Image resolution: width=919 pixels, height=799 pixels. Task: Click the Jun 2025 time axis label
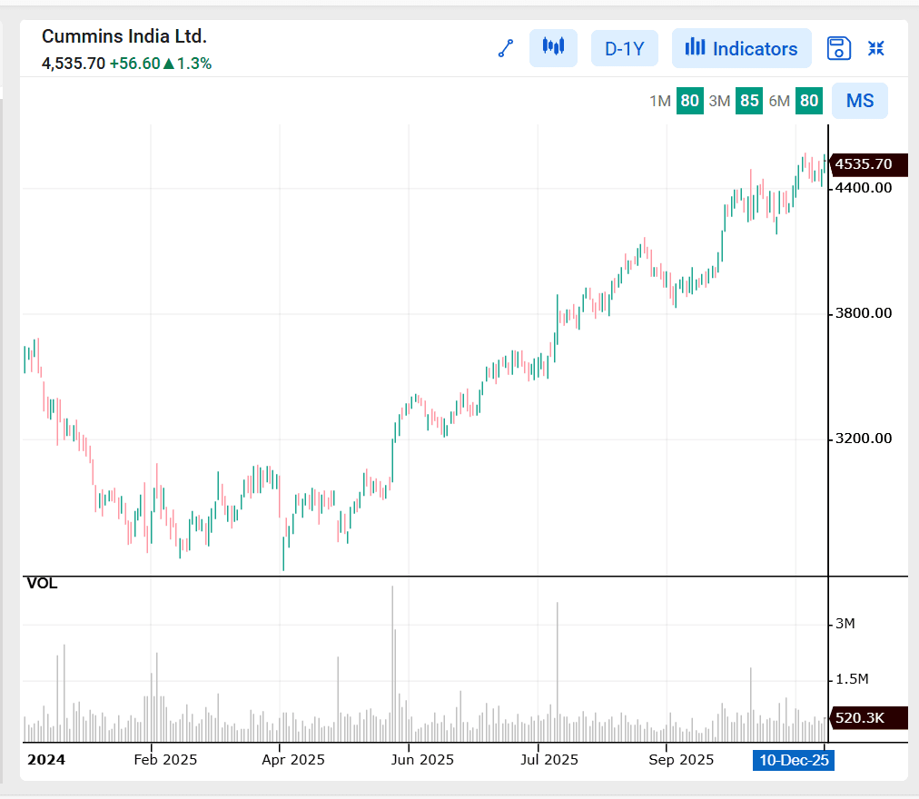(422, 760)
